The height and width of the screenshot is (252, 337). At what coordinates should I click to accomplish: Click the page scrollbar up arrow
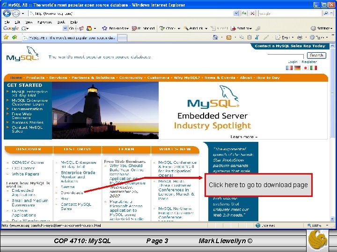tap(332, 46)
